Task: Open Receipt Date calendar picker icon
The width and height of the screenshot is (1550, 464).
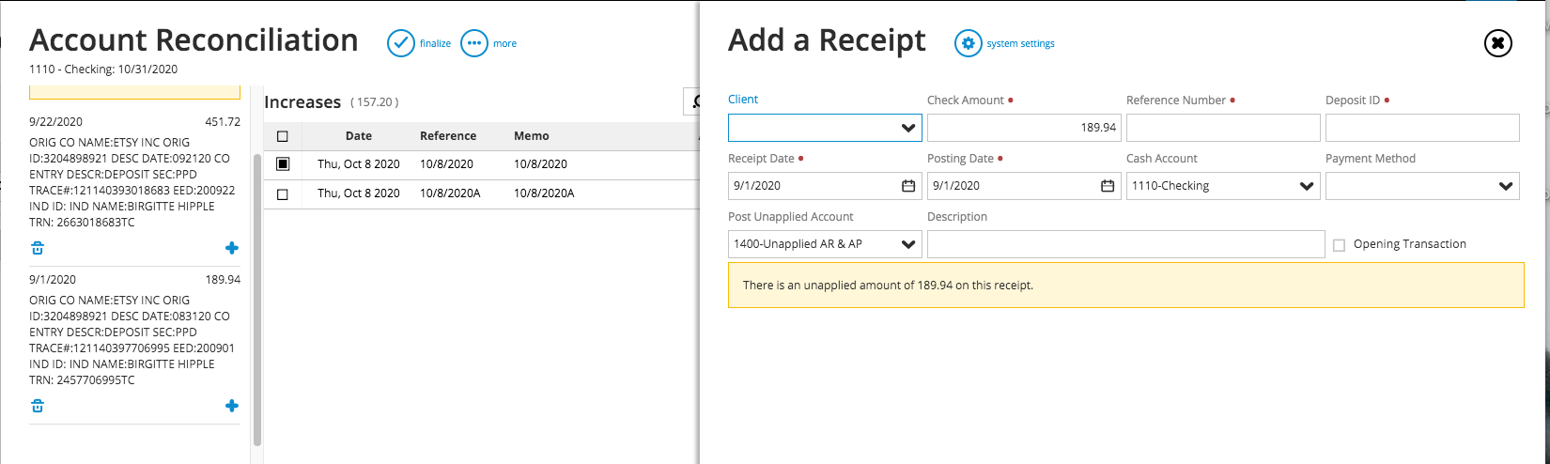Action: pyautogui.click(x=908, y=186)
